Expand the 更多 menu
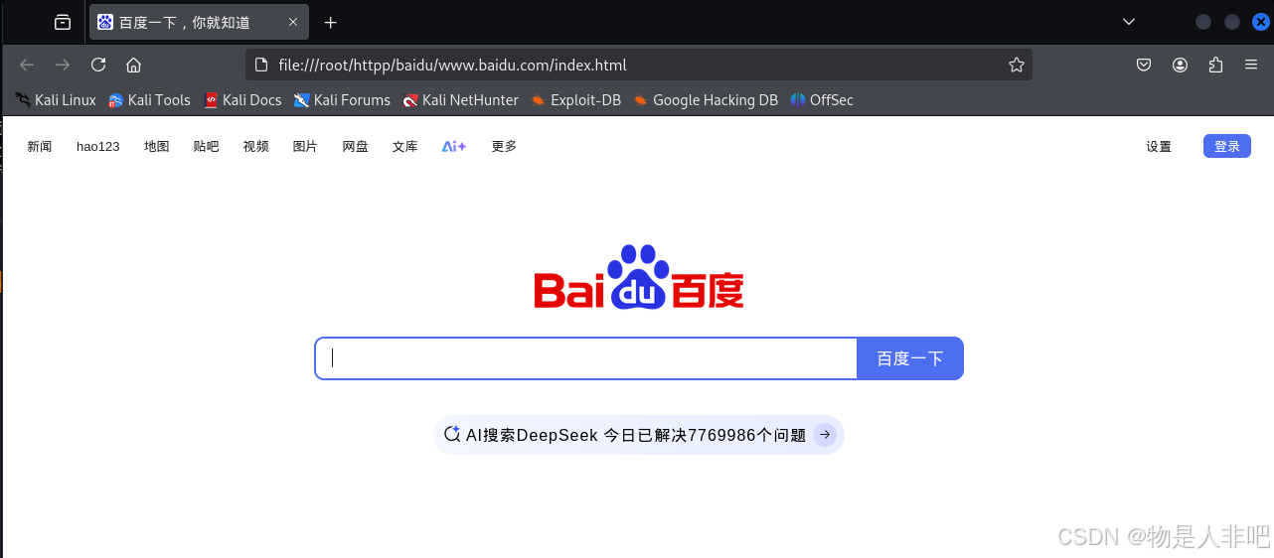 504,146
